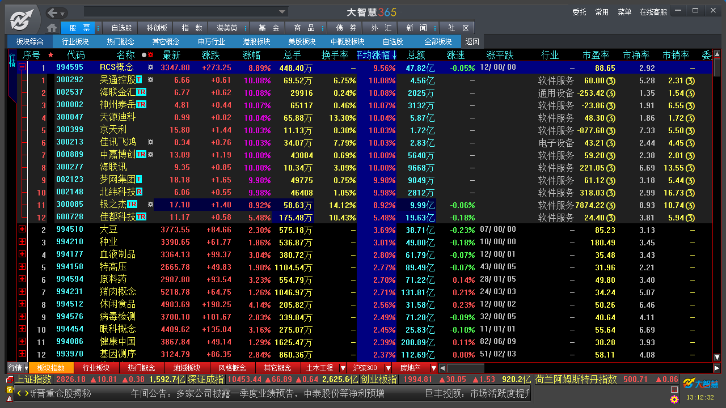The image size is (726, 408).
Task: Click the TR badge beside 海联金汇
Action: pos(141,92)
